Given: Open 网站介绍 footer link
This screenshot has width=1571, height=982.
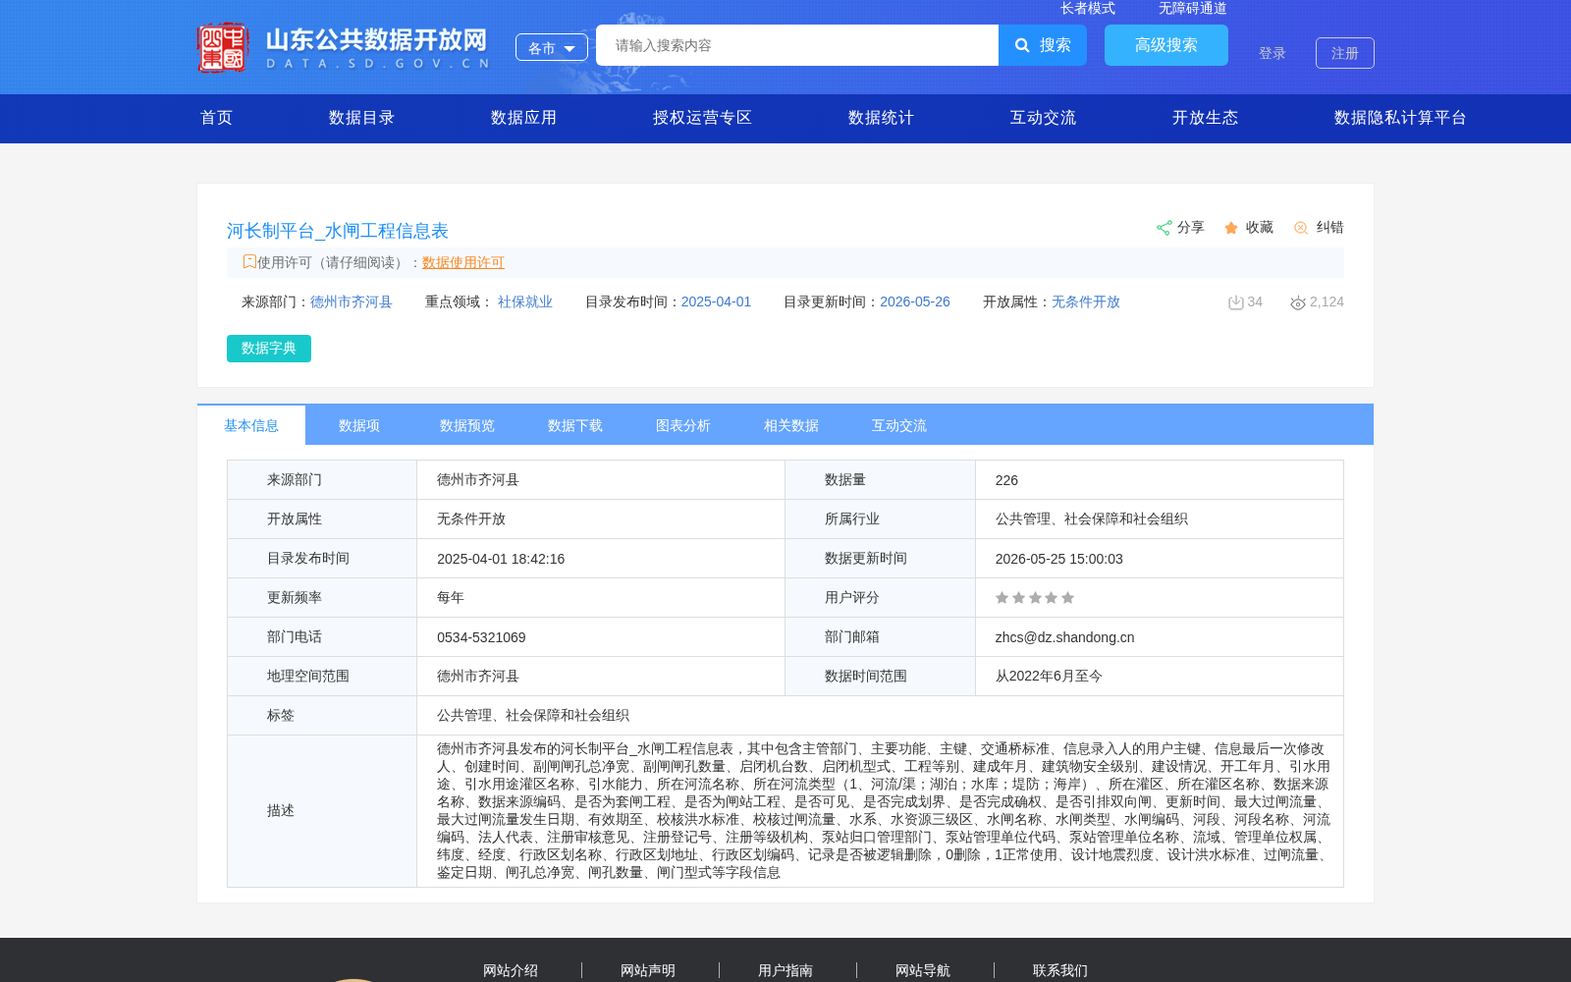Looking at the screenshot, I should (x=511, y=970).
